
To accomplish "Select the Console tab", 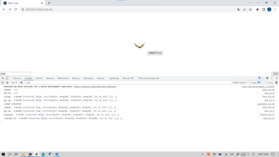I will pyautogui.click(x=28, y=78).
